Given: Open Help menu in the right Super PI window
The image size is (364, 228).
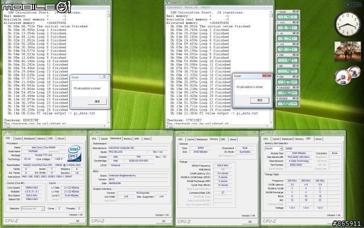Looking at the screenshot, I should [x=205, y=7].
